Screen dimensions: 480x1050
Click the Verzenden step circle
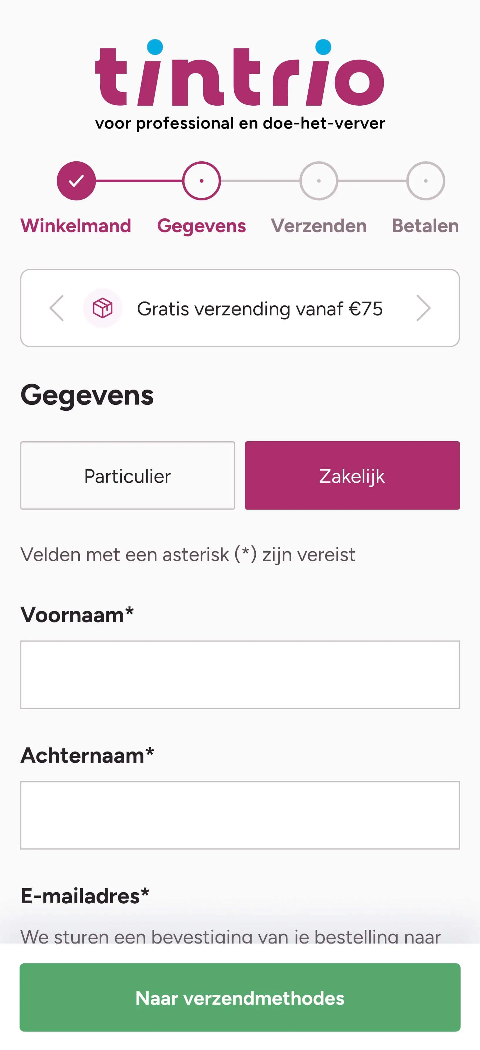[x=319, y=180]
